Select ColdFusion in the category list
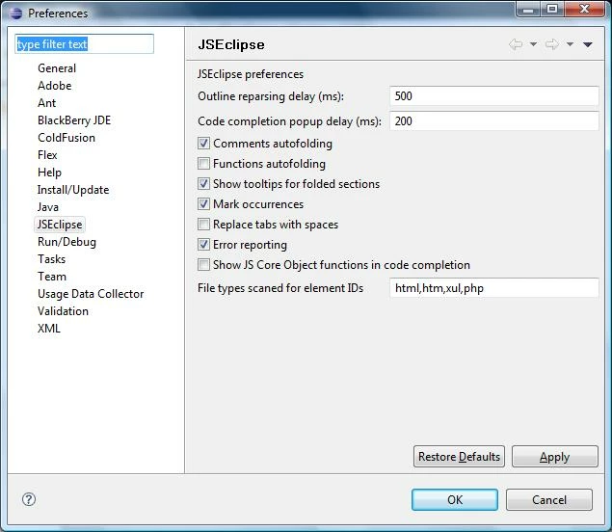 67,138
